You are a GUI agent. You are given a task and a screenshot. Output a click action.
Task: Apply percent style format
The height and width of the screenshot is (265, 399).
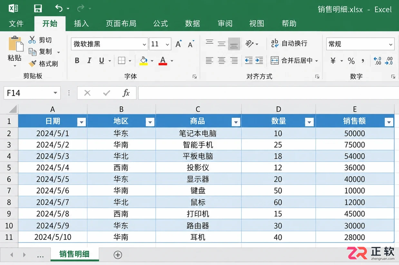(351, 61)
